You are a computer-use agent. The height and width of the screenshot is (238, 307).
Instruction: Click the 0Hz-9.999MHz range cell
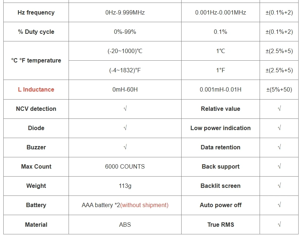tap(125, 12)
